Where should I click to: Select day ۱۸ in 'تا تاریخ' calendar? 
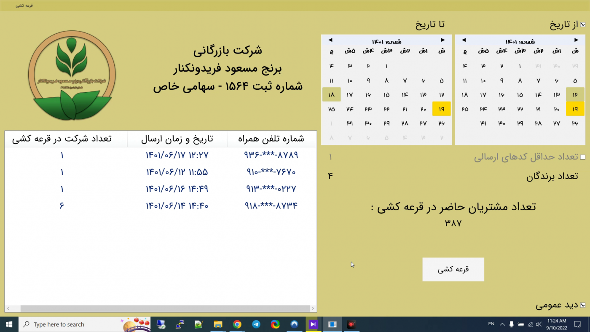pyautogui.click(x=331, y=95)
